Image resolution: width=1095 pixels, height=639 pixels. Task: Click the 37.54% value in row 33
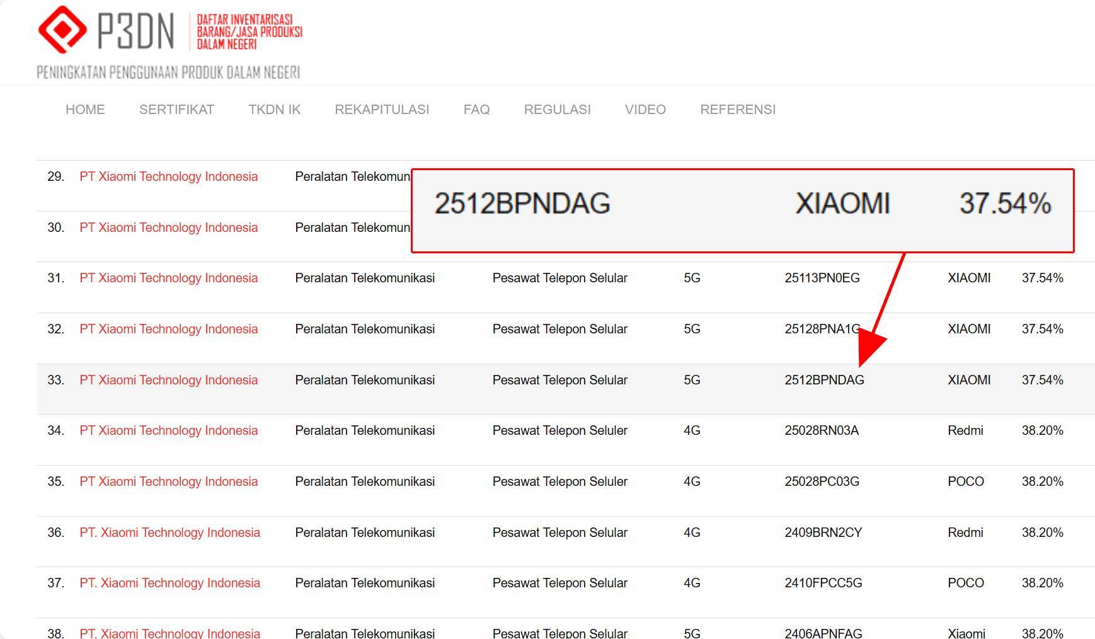pos(1043,380)
